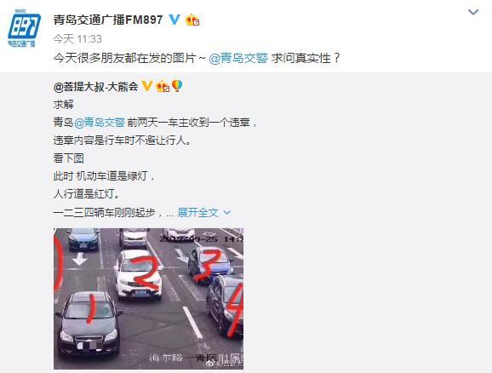The width and height of the screenshot is (492, 373).
Task: Expand full text via 展开全文
Action: [x=197, y=213]
